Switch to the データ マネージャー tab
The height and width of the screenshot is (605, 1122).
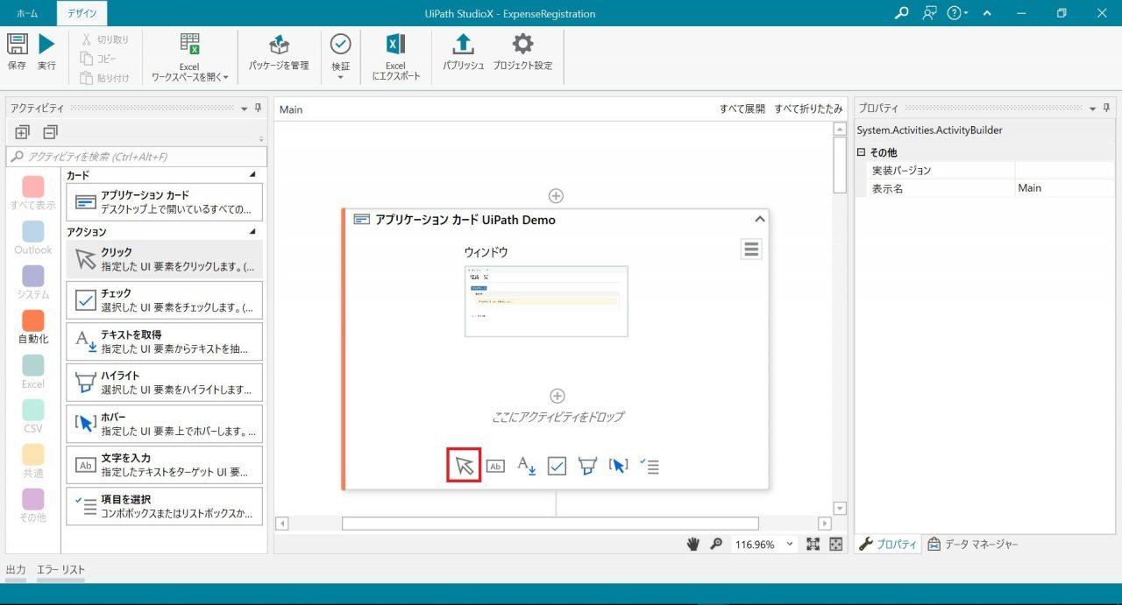(973, 544)
